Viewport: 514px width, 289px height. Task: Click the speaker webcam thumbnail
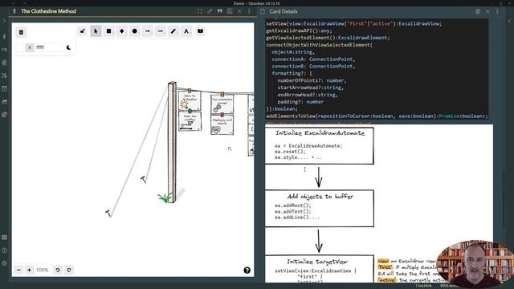click(x=475, y=264)
